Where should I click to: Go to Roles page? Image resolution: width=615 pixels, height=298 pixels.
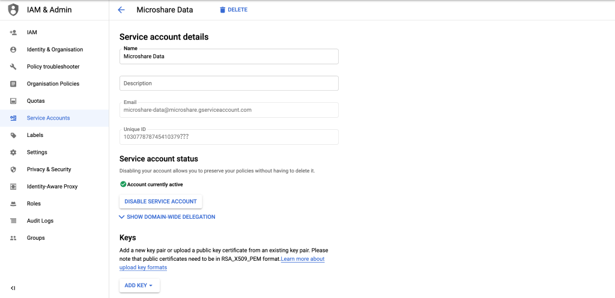pyautogui.click(x=34, y=204)
